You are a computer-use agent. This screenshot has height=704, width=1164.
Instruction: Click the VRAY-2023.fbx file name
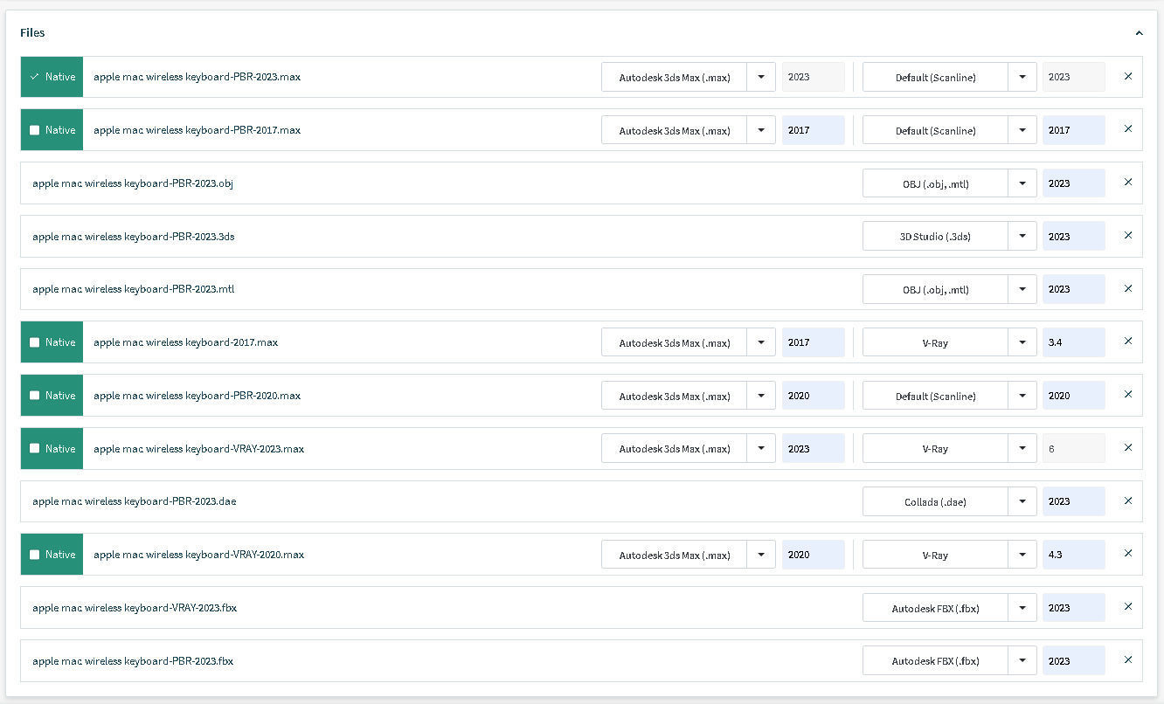click(x=135, y=608)
